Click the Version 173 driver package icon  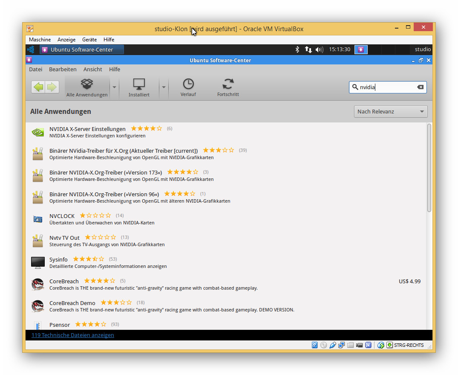[x=37, y=175]
